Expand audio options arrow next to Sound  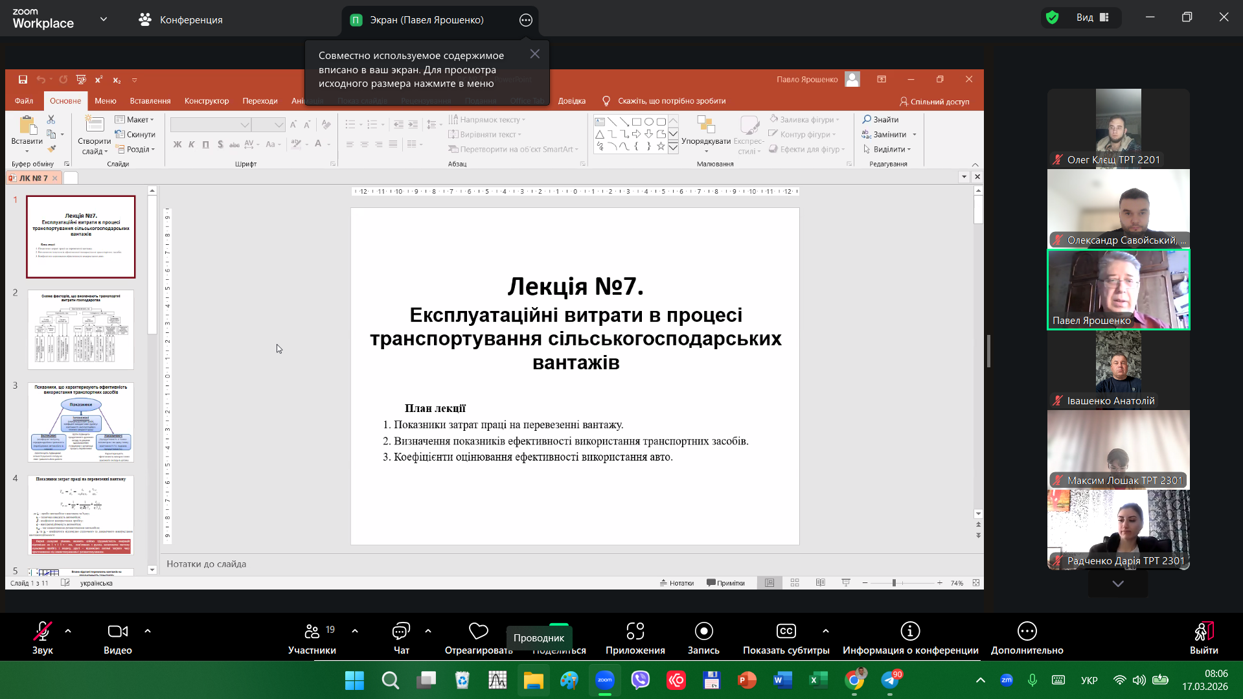(68, 630)
